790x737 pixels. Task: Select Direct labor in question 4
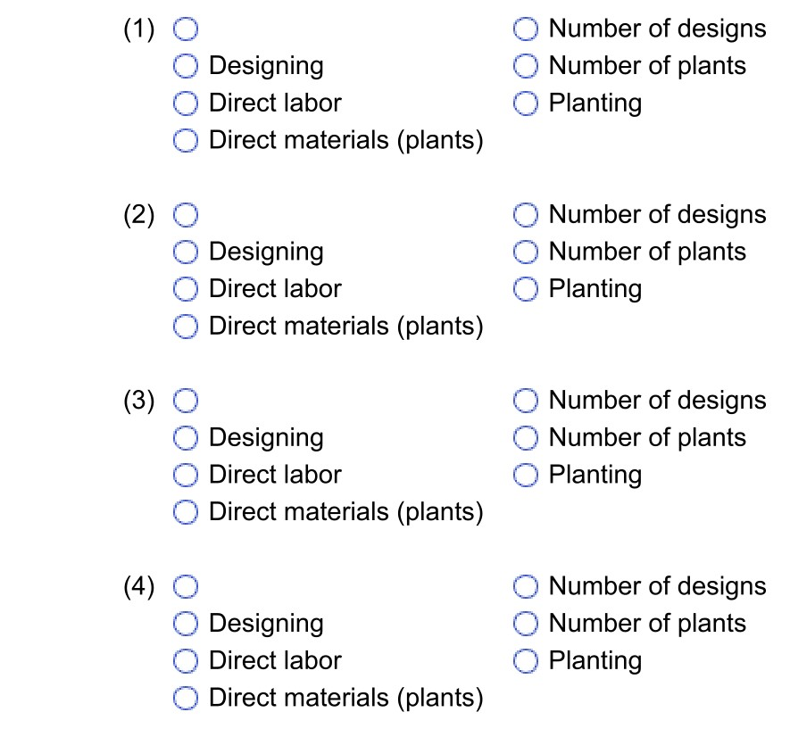pos(186,660)
